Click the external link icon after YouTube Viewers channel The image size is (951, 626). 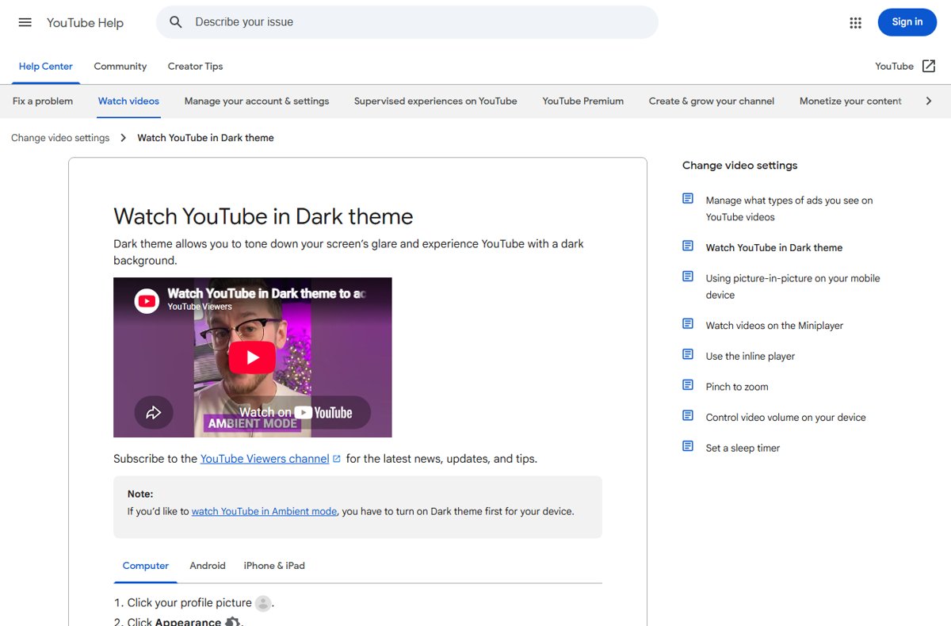pyautogui.click(x=337, y=459)
